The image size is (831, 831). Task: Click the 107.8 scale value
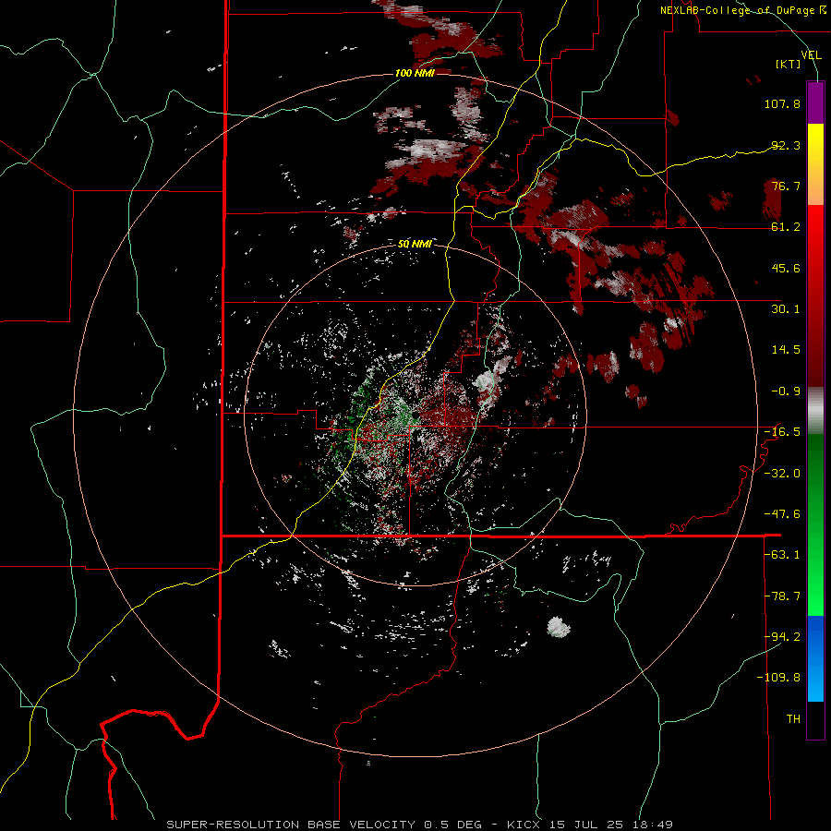point(782,103)
